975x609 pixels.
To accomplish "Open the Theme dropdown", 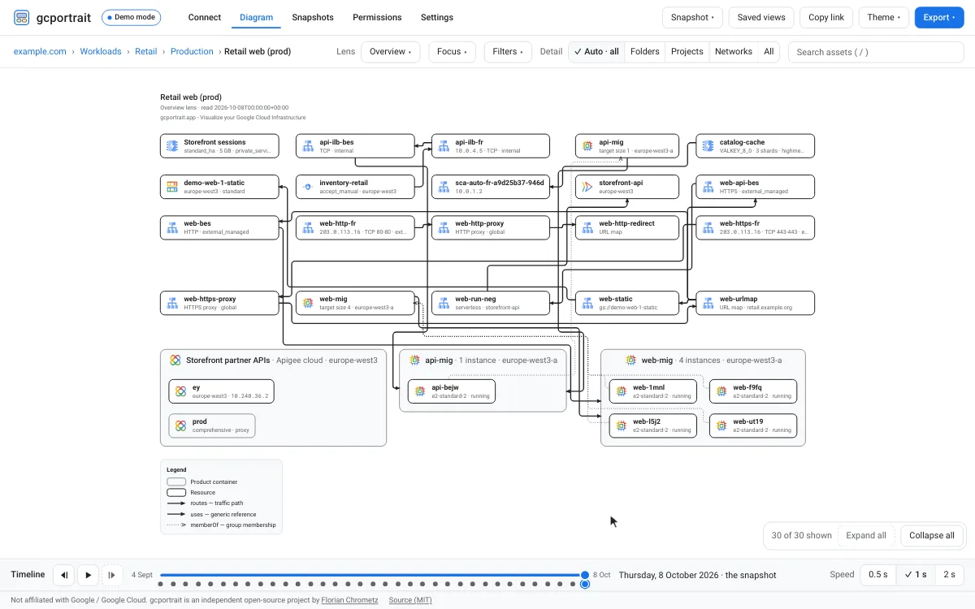I will click(x=884, y=17).
